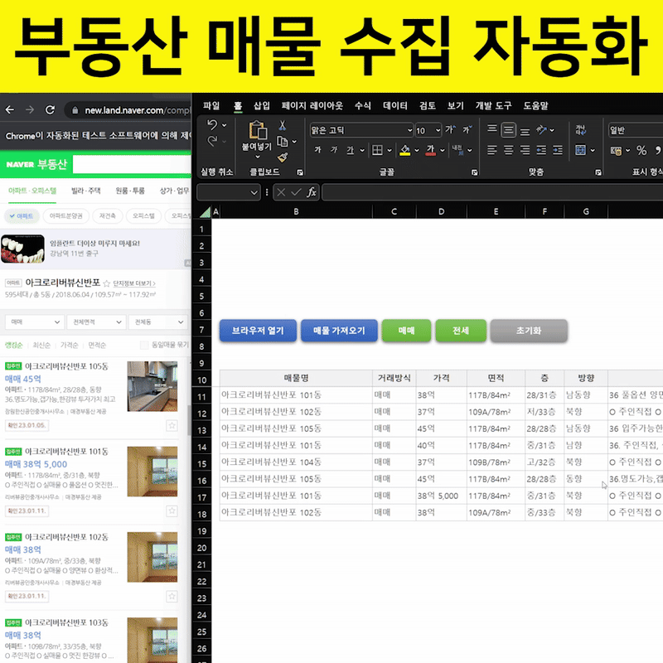Toggle the 동일매물 묶기 checkbox
The height and width of the screenshot is (663, 663).
(146, 345)
